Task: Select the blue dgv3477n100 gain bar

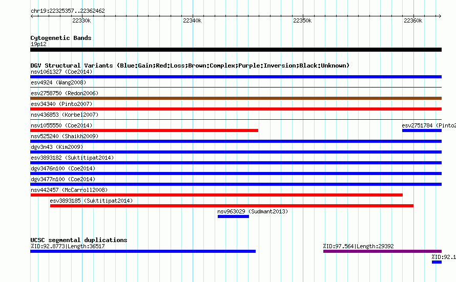Action: click(236, 184)
